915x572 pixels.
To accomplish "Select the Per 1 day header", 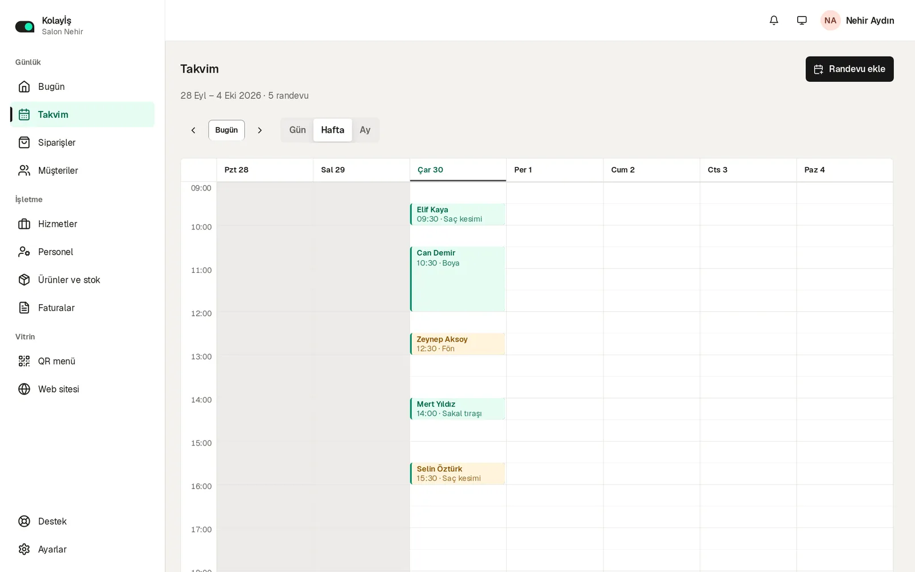I will pos(555,170).
